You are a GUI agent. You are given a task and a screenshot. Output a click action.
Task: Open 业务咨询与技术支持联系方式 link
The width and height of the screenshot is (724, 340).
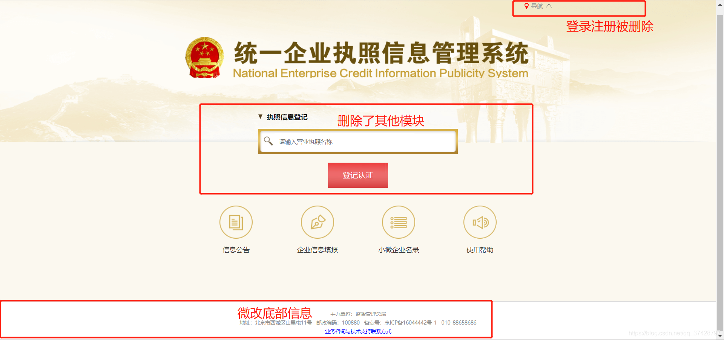358,331
